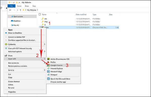Screen dimensions: 151x97
Task: Sort files by the Type column header
Action: pyautogui.click(x=94, y=14)
